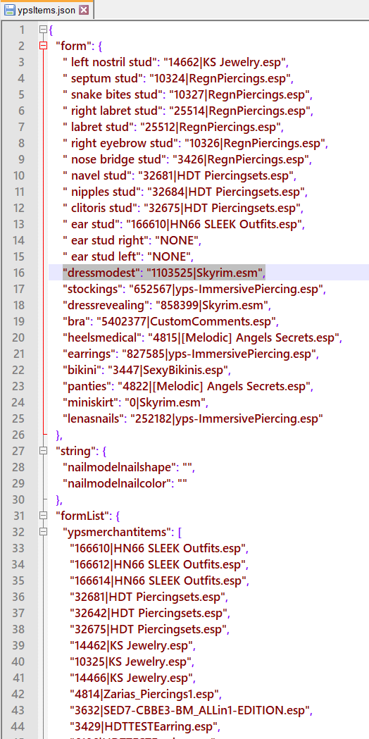Viewport: 369px width, 739px height.
Task: Click line number 1 in the margin
Action: pos(21,30)
